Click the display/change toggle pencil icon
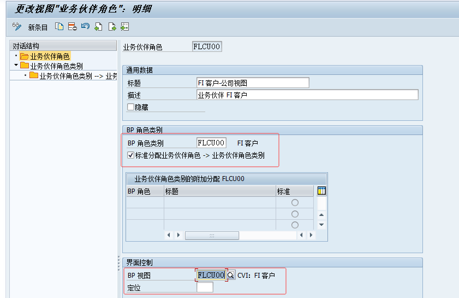Screen dimensions: 459x298 [16, 27]
